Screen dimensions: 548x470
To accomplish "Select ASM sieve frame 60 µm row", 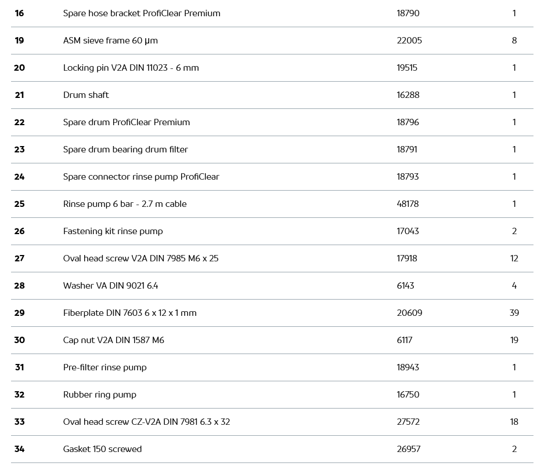I will [110, 41].
